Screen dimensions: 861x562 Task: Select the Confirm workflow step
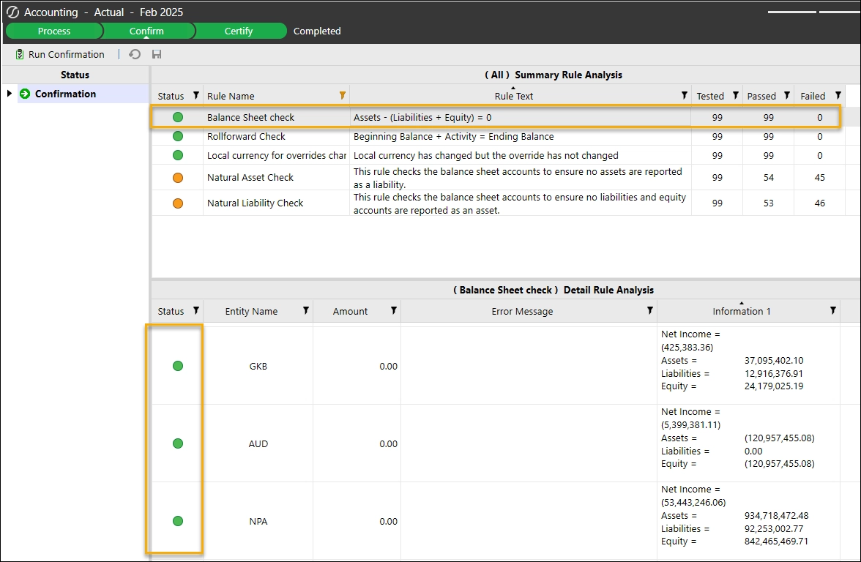pyautogui.click(x=146, y=31)
